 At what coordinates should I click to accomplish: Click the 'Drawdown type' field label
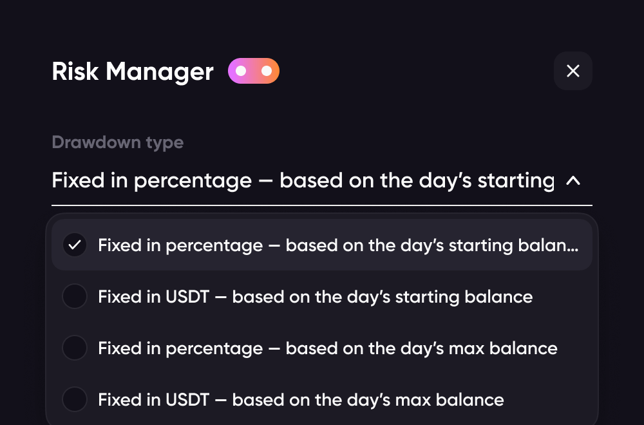[117, 142]
